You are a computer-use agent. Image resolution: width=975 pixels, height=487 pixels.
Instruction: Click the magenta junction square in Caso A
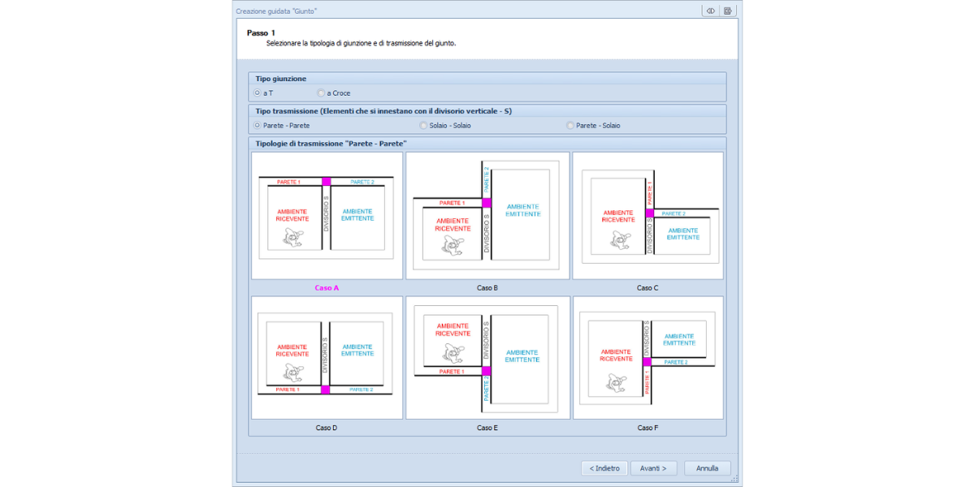pyautogui.click(x=327, y=182)
